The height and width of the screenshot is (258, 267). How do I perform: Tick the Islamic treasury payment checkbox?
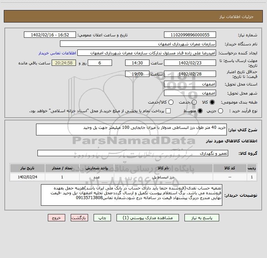point(168,111)
